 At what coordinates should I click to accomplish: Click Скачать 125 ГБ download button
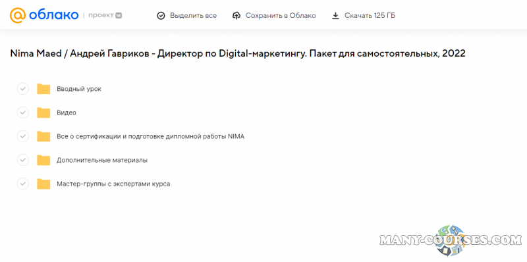(364, 15)
